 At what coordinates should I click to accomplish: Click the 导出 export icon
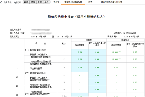click(x=6, y=2)
